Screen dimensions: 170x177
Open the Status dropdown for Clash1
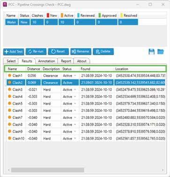75,76
